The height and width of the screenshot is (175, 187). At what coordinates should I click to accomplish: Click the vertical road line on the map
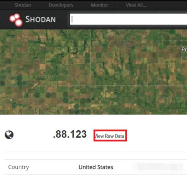pos(90,72)
